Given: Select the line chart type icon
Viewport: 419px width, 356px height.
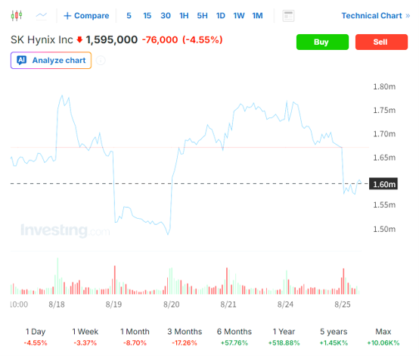Looking at the screenshot, I should (x=42, y=15).
